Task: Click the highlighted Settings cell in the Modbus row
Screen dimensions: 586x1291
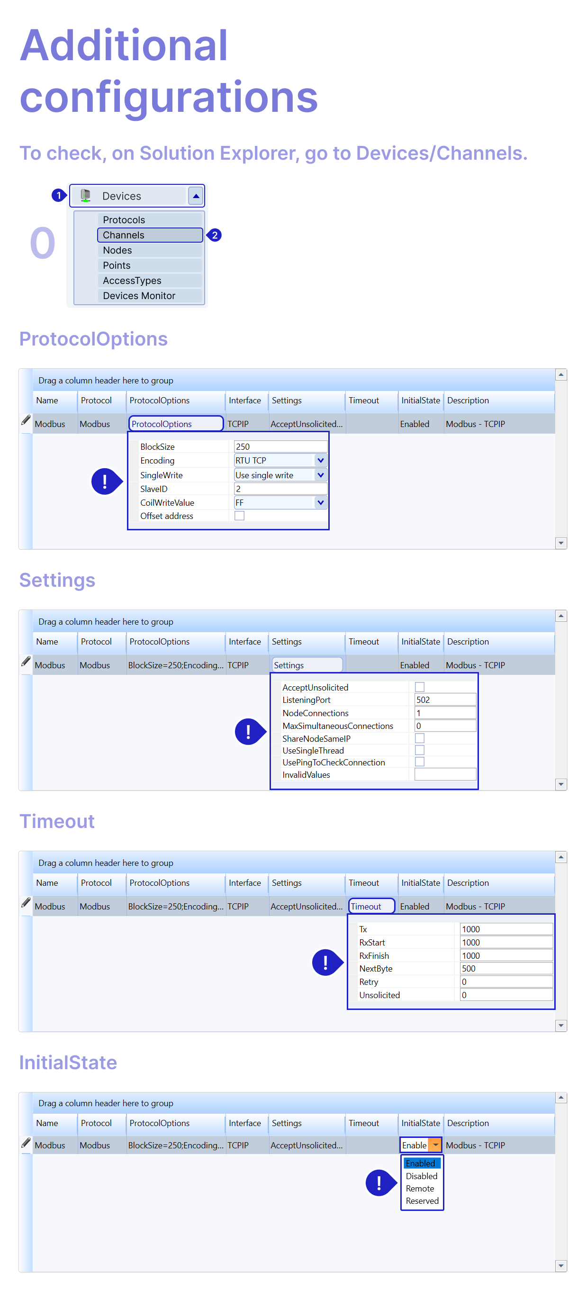Action: pyautogui.click(x=307, y=665)
